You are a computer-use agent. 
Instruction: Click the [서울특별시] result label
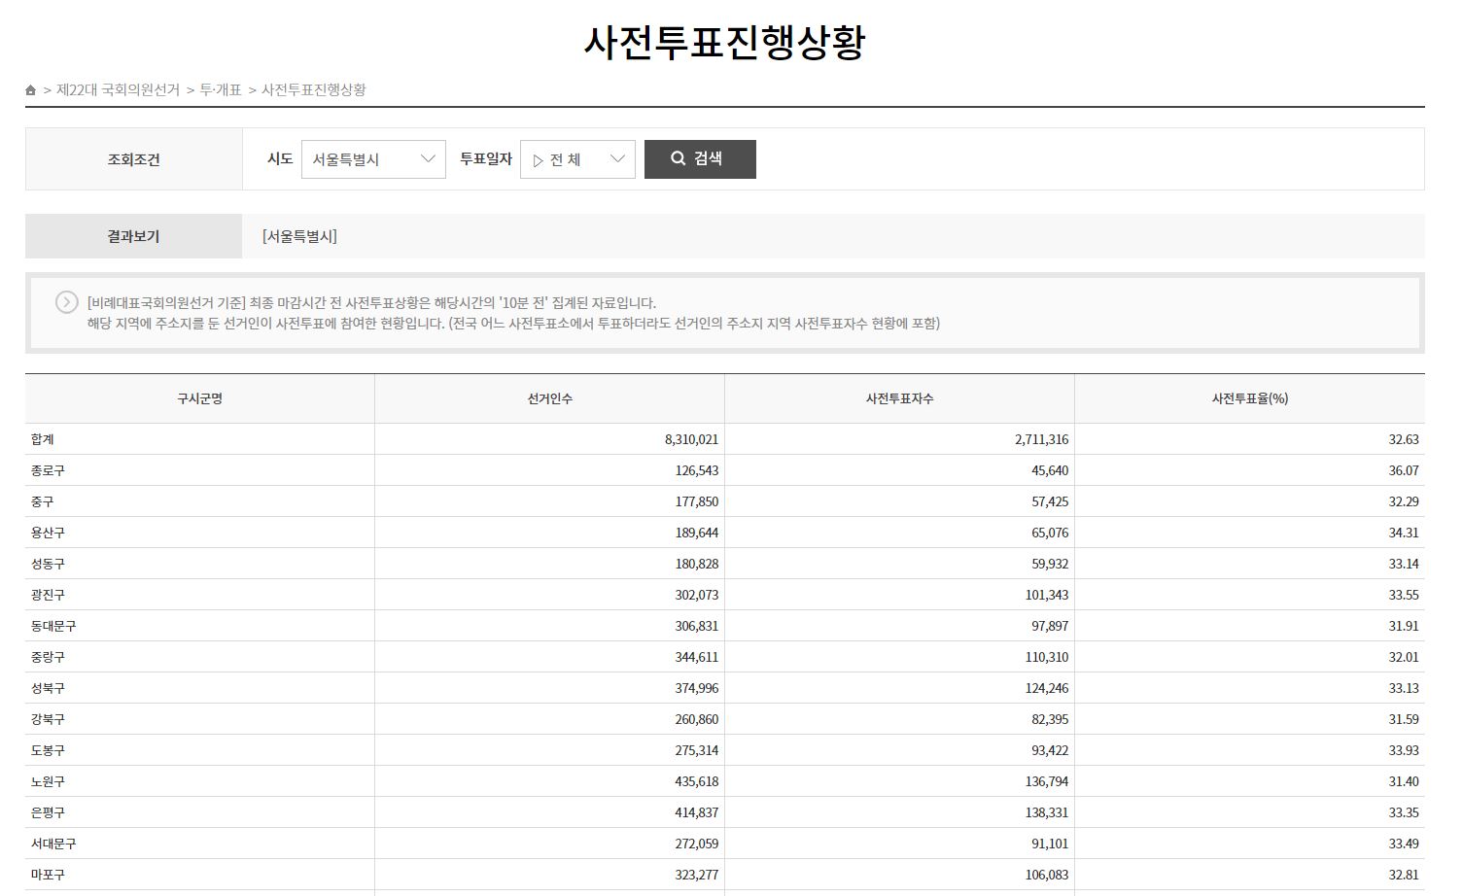[297, 235]
